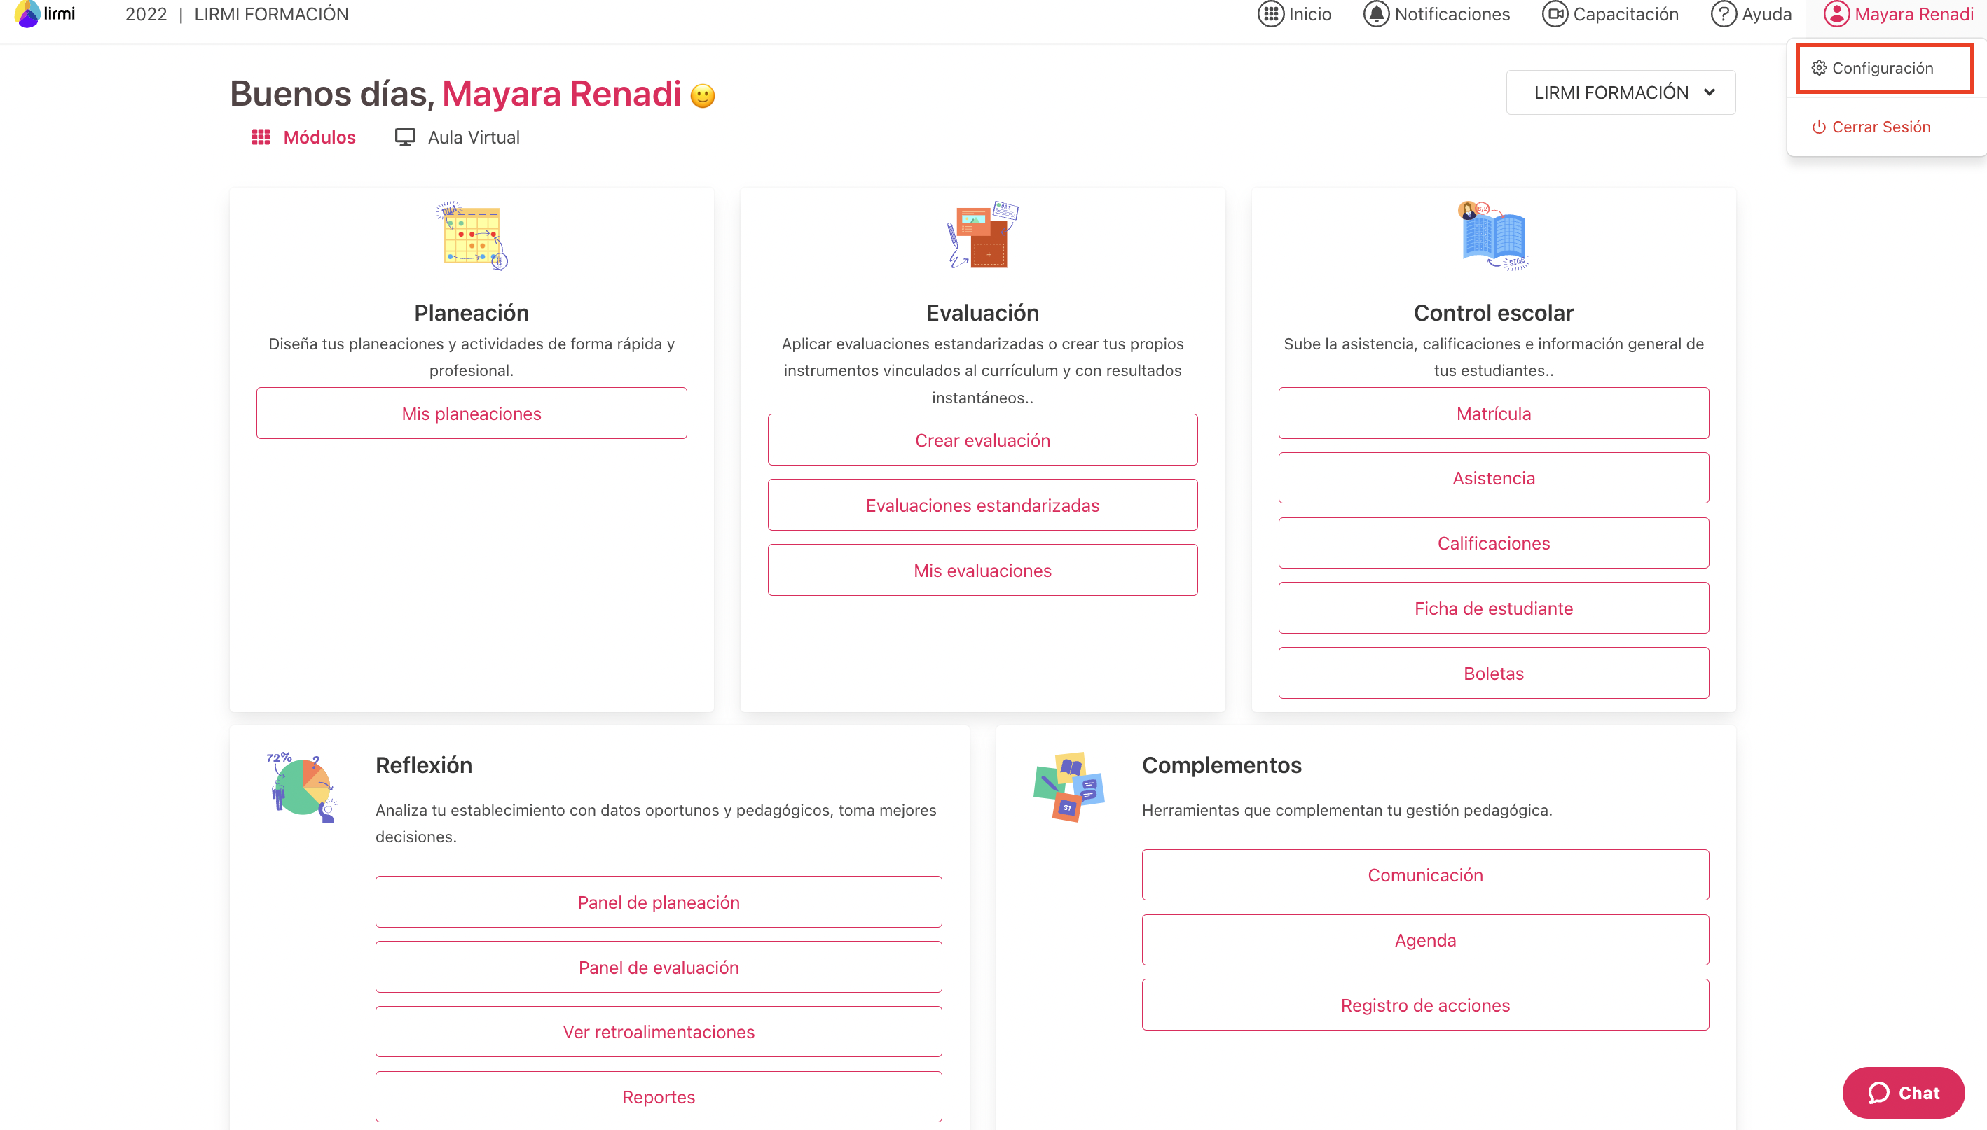1987x1130 pixels.
Task: Open Comunicación in Complementos
Action: coord(1425,874)
